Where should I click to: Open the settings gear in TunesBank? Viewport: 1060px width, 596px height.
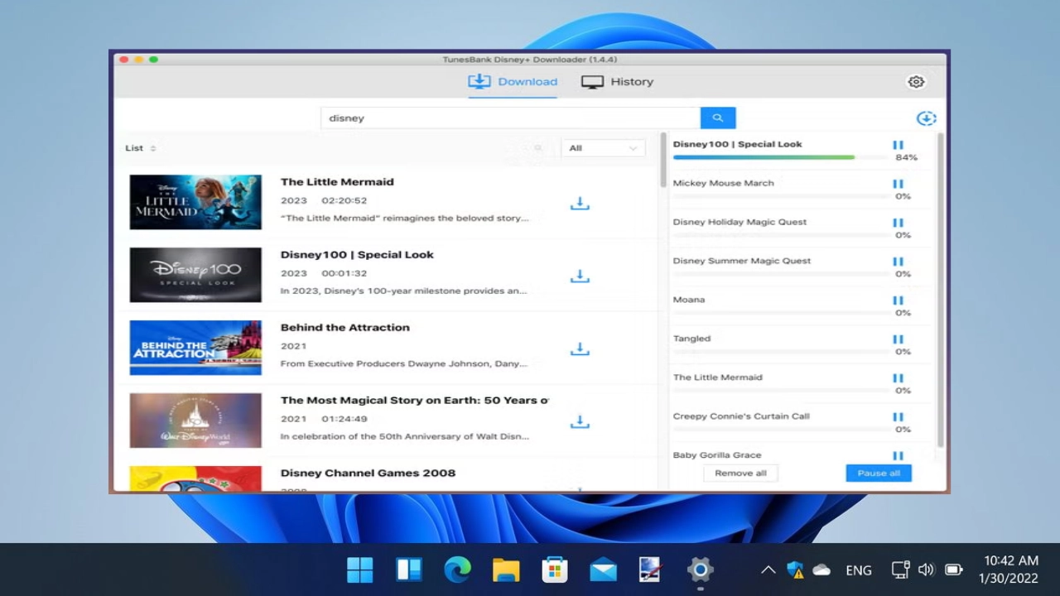(x=915, y=82)
